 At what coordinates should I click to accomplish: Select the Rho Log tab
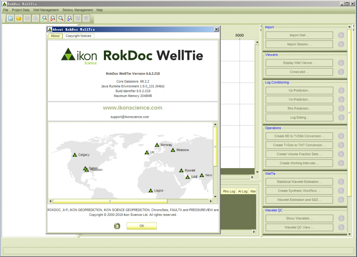tap(229, 191)
